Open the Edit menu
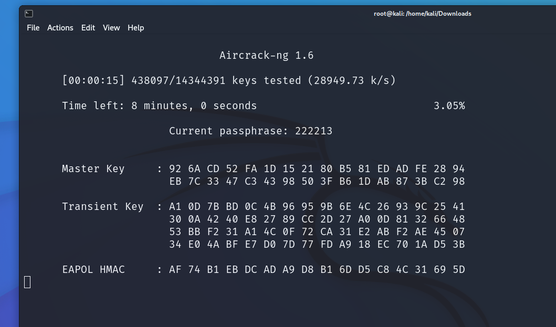The width and height of the screenshot is (556, 327). pyautogui.click(x=88, y=28)
